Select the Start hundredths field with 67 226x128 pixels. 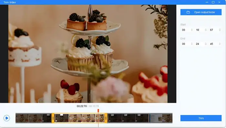[213, 30]
